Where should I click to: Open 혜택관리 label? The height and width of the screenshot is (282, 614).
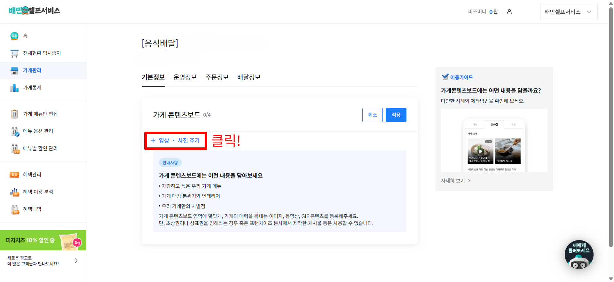pyautogui.click(x=32, y=175)
